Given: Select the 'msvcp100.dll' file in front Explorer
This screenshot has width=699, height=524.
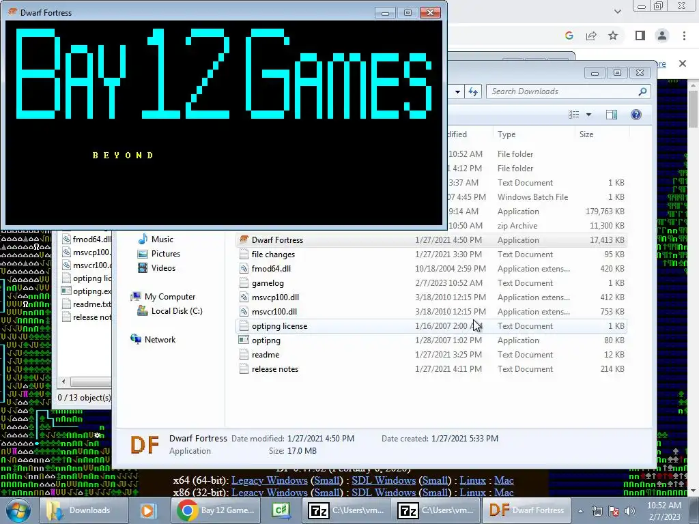Looking at the screenshot, I should click(275, 297).
